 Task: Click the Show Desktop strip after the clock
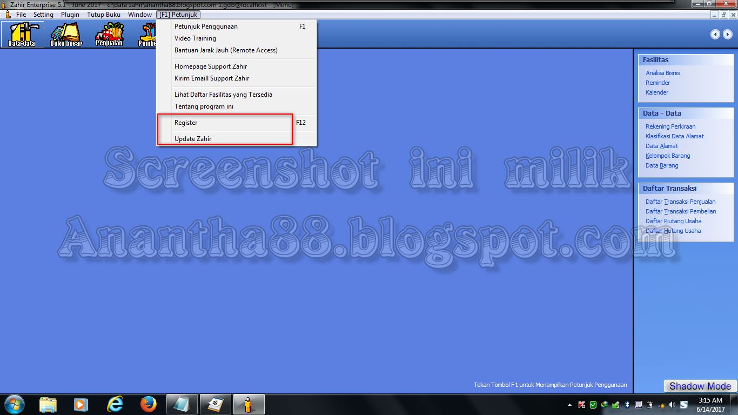click(x=734, y=405)
